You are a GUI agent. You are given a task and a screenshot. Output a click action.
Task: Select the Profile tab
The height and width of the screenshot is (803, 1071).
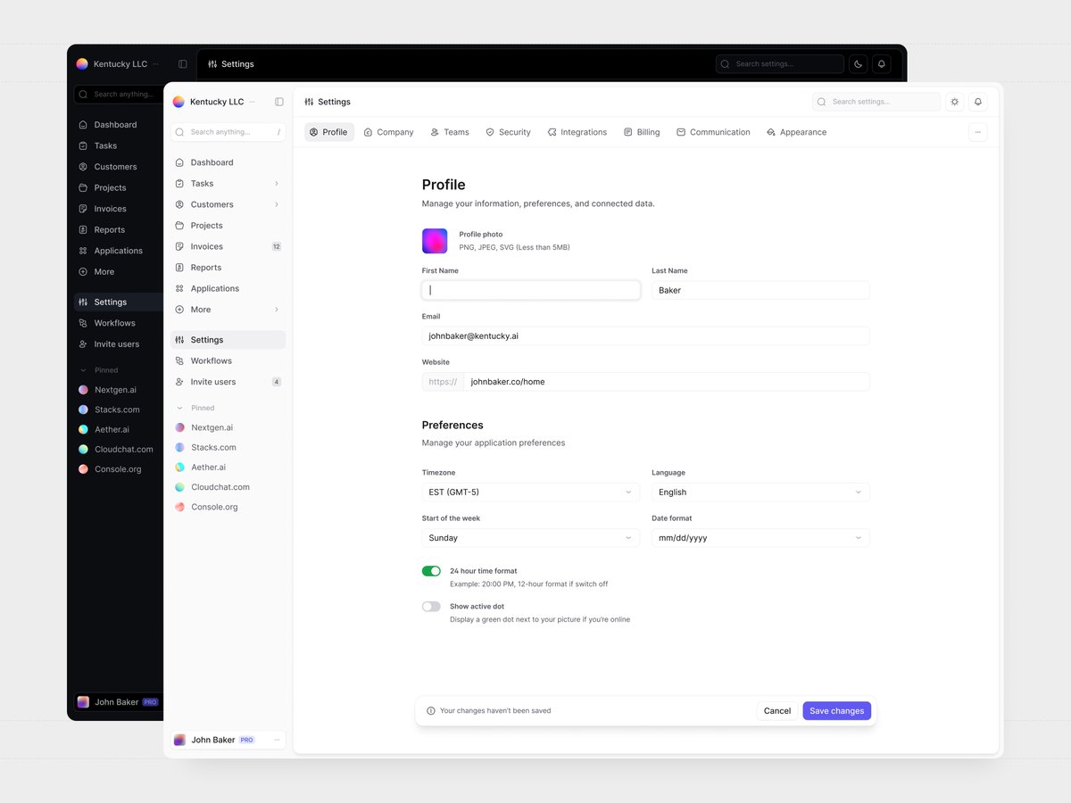328,132
